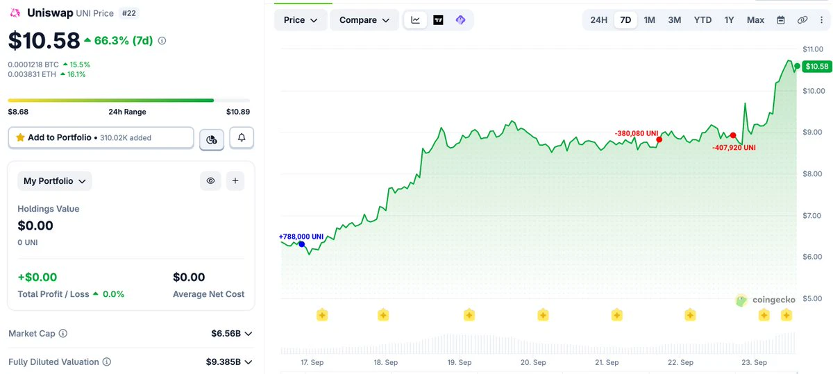Screen dimensions: 833x374
Task: Expand the Market Cap value chevron
Action: click(249, 334)
